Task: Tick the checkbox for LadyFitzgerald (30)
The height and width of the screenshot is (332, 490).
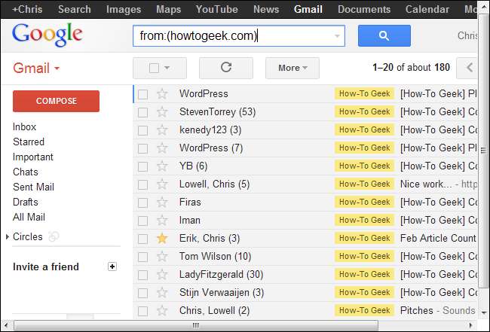Action: pyautogui.click(x=142, y=276)
